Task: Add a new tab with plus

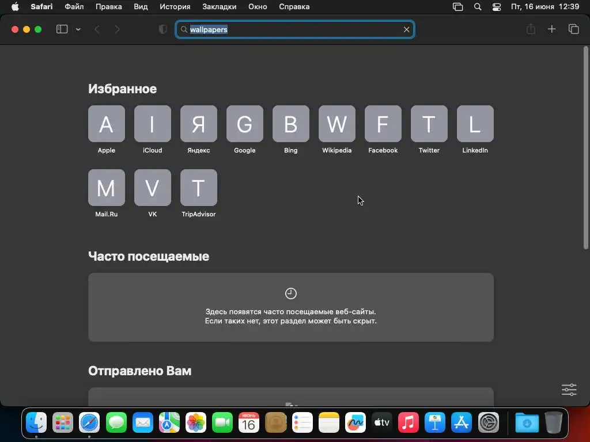Action: coord(551,29)
